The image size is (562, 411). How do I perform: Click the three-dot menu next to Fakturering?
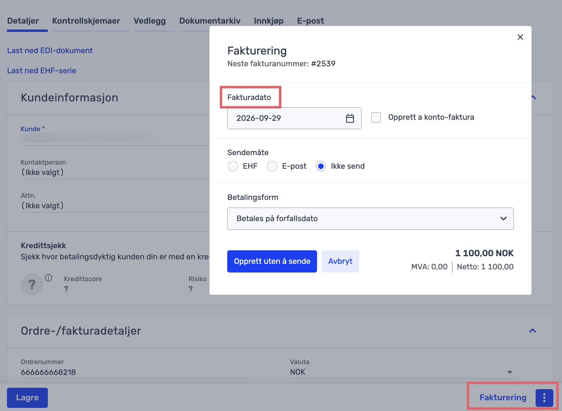pyautogui.click(x=544, y=397)
